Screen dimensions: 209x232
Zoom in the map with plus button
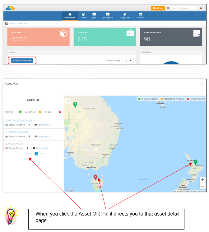pos(203,180)
